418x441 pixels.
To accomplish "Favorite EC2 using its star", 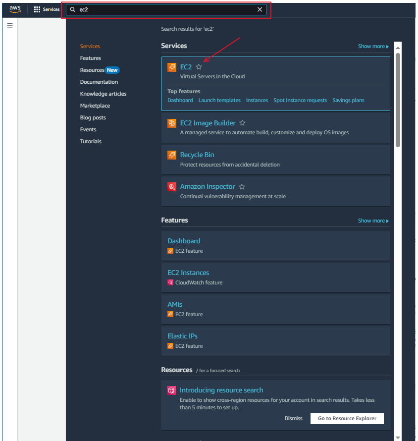I will tap(199, 67).
